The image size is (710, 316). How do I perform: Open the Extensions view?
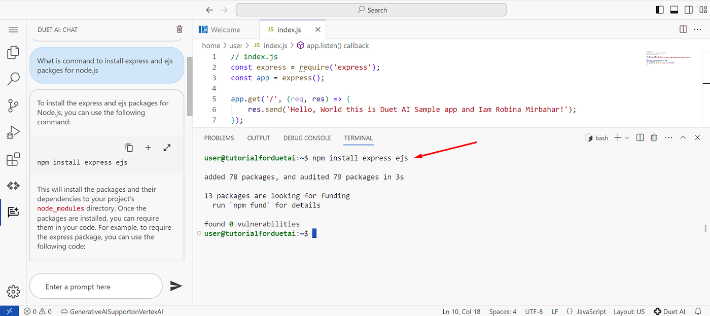13,159
